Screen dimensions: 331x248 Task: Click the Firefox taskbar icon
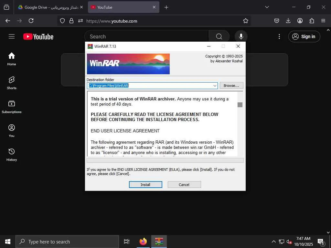pyautogui.click(x=143, y=242)
